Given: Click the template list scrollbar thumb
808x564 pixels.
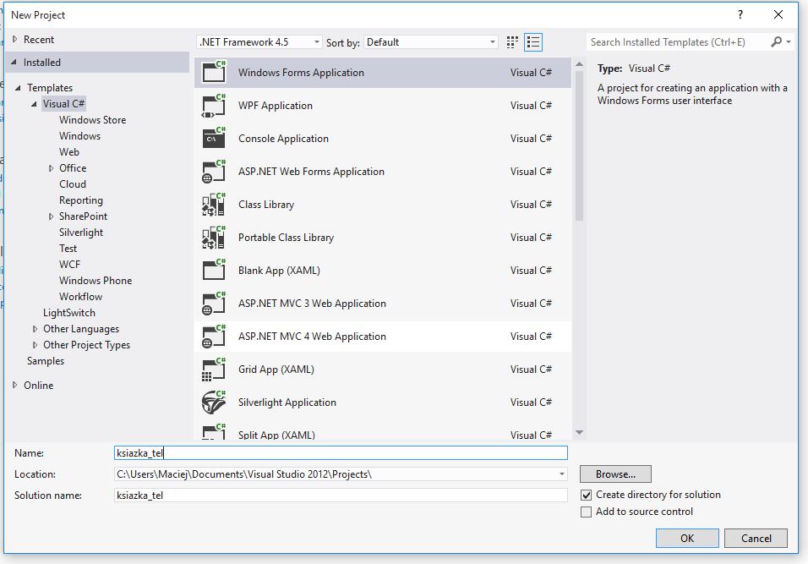Looking at the screenshot, I should coord(579,146).
